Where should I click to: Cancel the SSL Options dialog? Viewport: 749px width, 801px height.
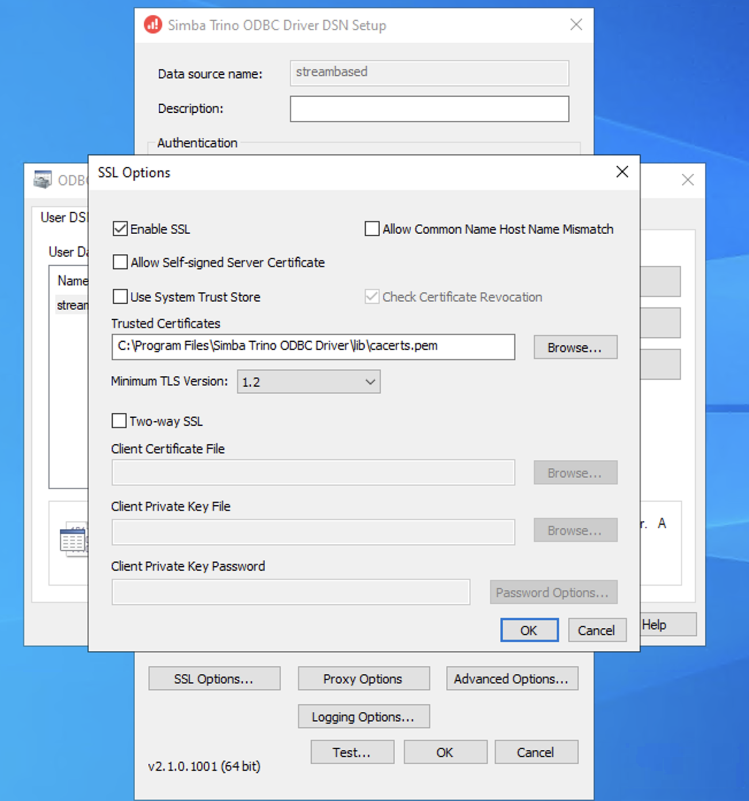point(597,631)
